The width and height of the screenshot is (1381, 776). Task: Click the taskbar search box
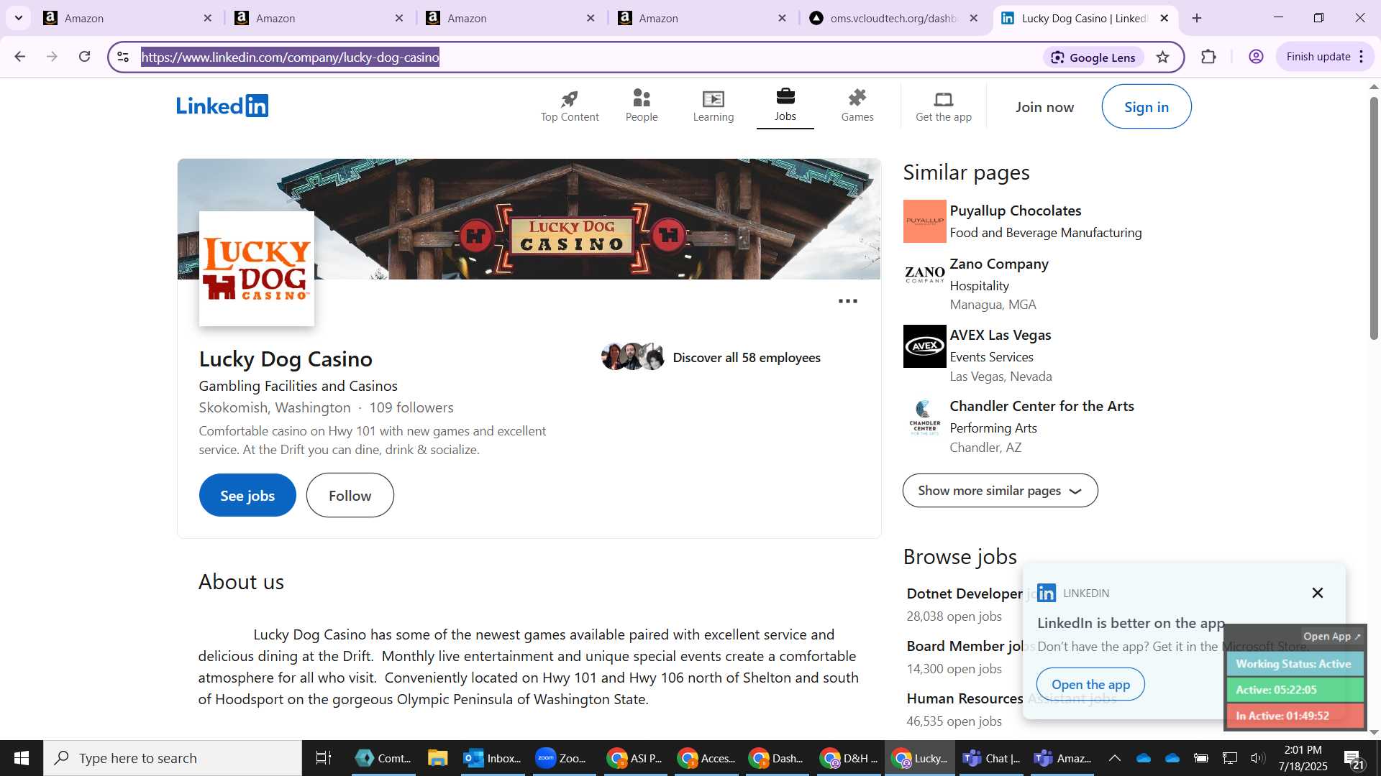click(x=173, y=758)
